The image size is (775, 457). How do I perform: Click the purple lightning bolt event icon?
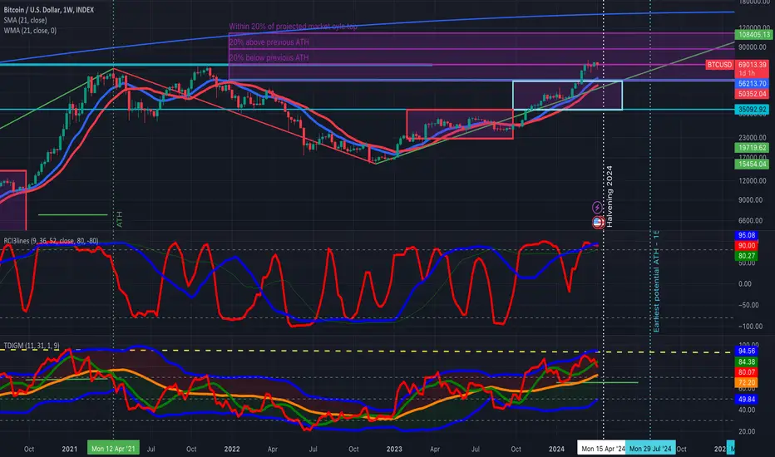(x=597, y=208)
